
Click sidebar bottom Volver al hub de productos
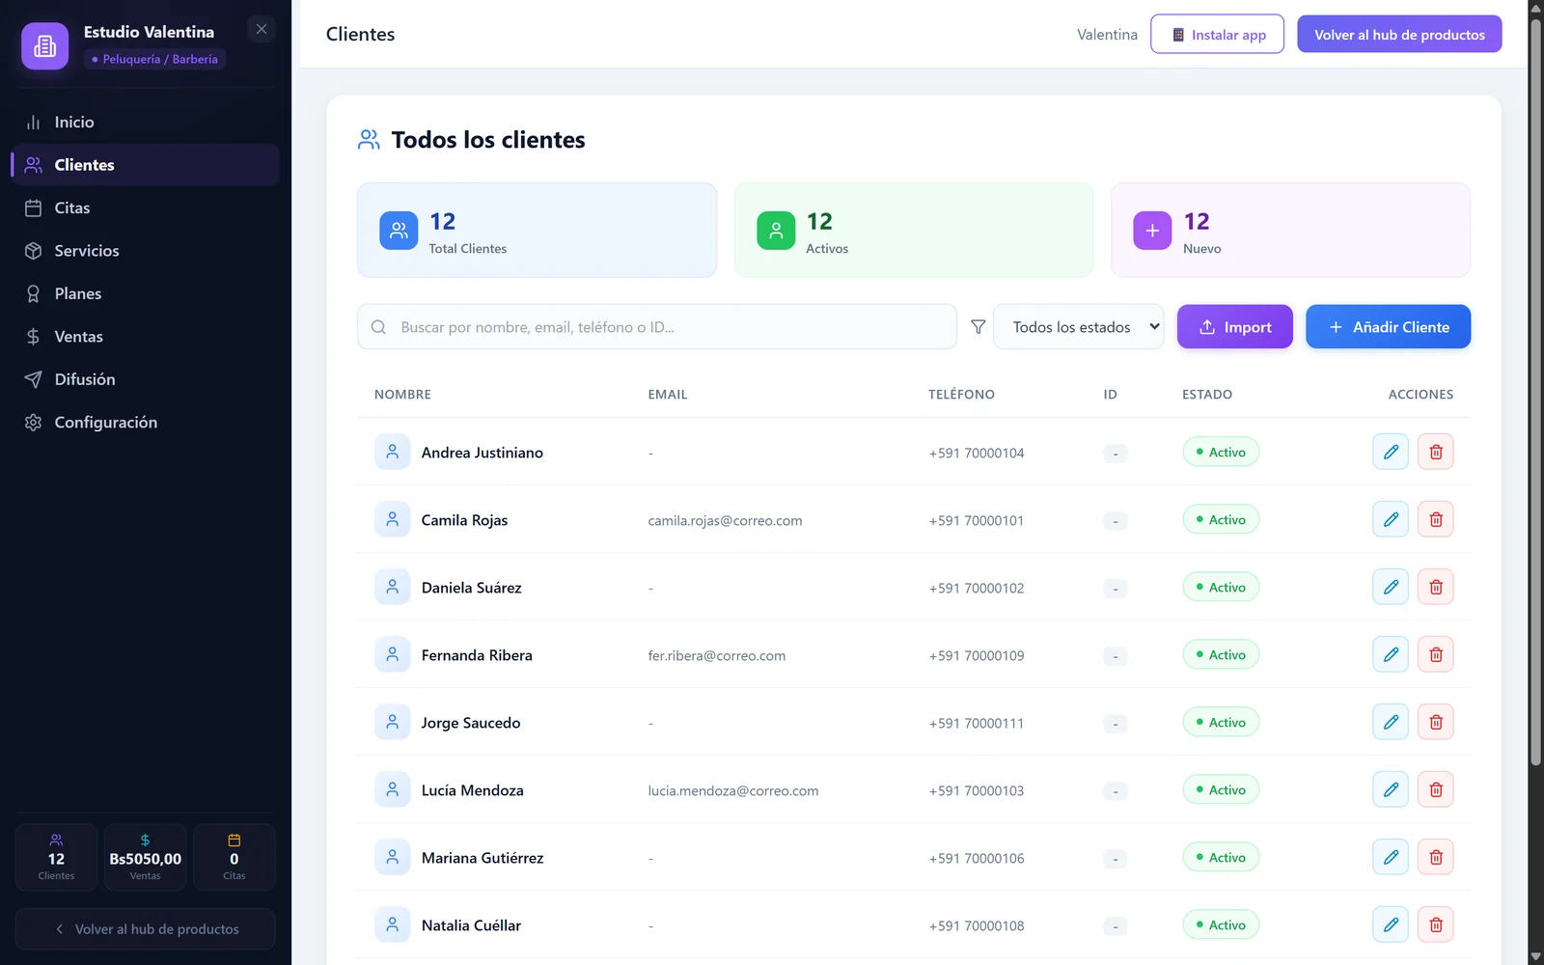coord(146,929)
